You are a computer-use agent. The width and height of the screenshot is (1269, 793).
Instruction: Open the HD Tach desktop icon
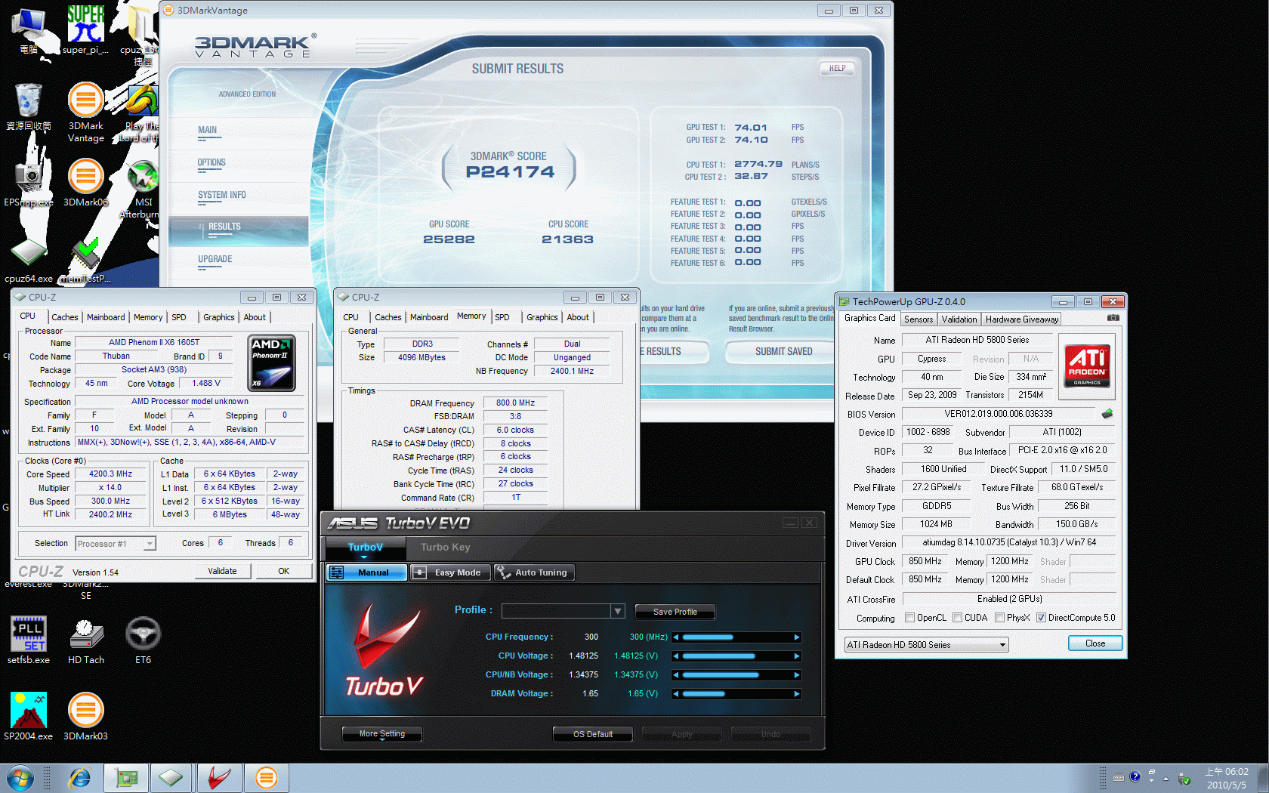coord(85,640)
